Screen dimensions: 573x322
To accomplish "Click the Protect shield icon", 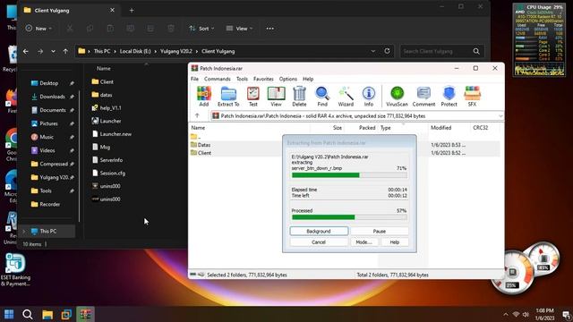I will click(x=449, y=97).
